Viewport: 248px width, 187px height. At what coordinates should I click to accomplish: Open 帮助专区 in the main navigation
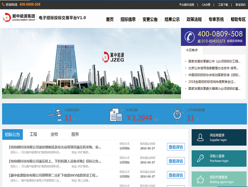(x=238, y=20)
